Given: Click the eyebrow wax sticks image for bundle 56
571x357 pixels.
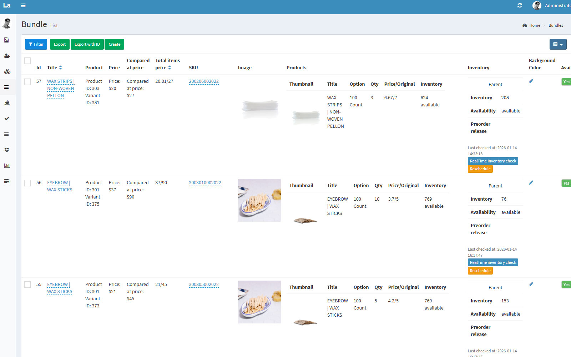Looking at the screenshot, I should [x=259, y=200].
